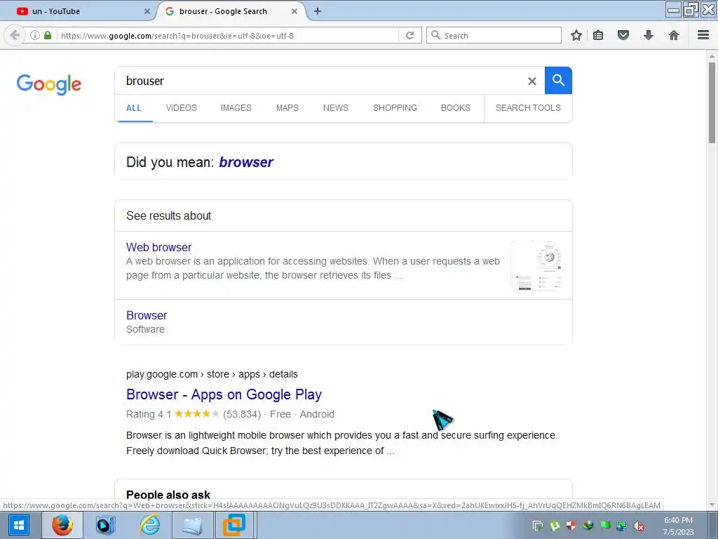The image size is (718, 539).
Task: Go back with the browser back arrow
Action: coord(15,35)
